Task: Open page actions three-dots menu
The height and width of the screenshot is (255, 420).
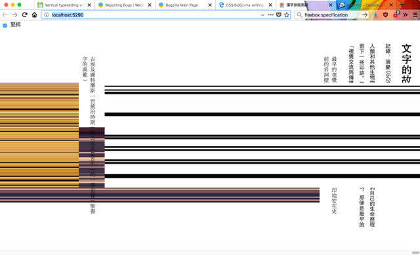Action: pyautogui.click(x=271, y=14)
